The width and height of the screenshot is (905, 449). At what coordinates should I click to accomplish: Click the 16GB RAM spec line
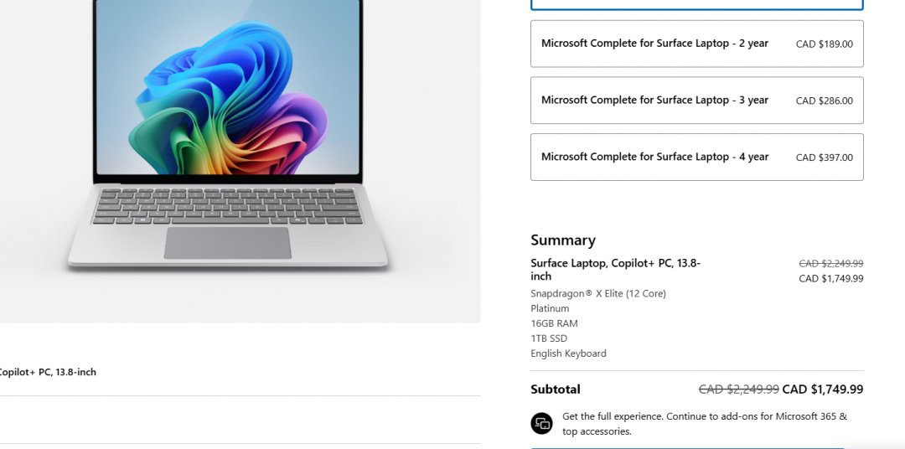click(x=554, y=323)
